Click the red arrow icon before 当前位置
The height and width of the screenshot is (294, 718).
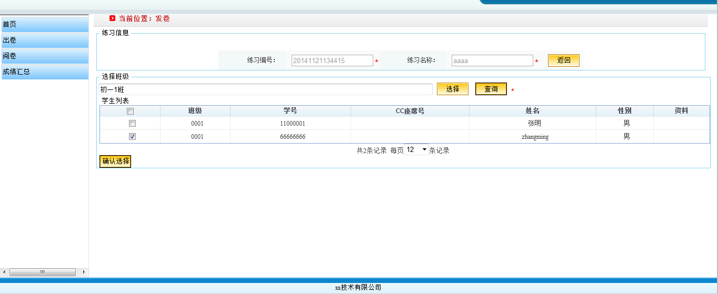(x=112, y=18)
